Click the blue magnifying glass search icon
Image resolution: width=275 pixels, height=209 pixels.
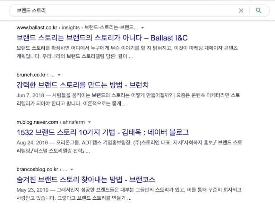259,10
